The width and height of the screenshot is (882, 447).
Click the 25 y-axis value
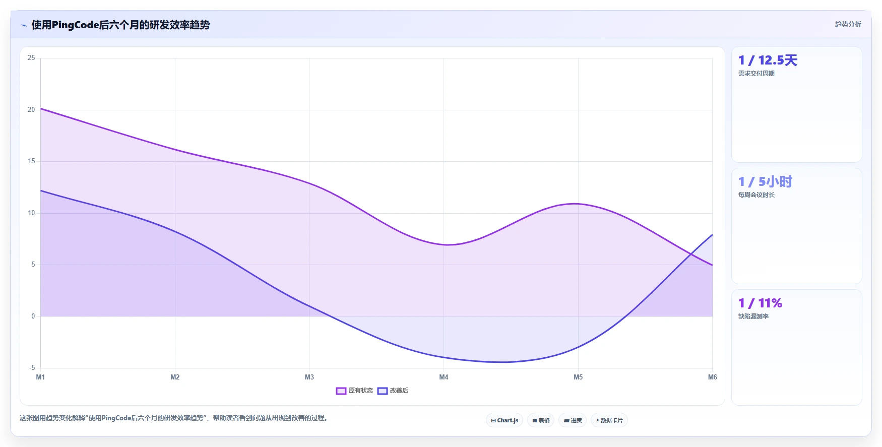pos(31,58)
